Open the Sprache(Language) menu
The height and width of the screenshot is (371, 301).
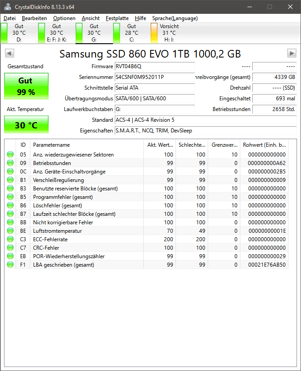tap(175, 18)
